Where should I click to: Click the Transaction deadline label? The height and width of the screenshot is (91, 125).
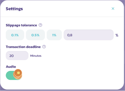(23, 47)
